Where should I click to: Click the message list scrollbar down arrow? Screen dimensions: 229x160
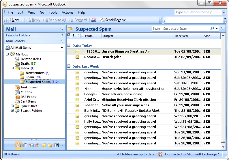(x=223, y=147)
